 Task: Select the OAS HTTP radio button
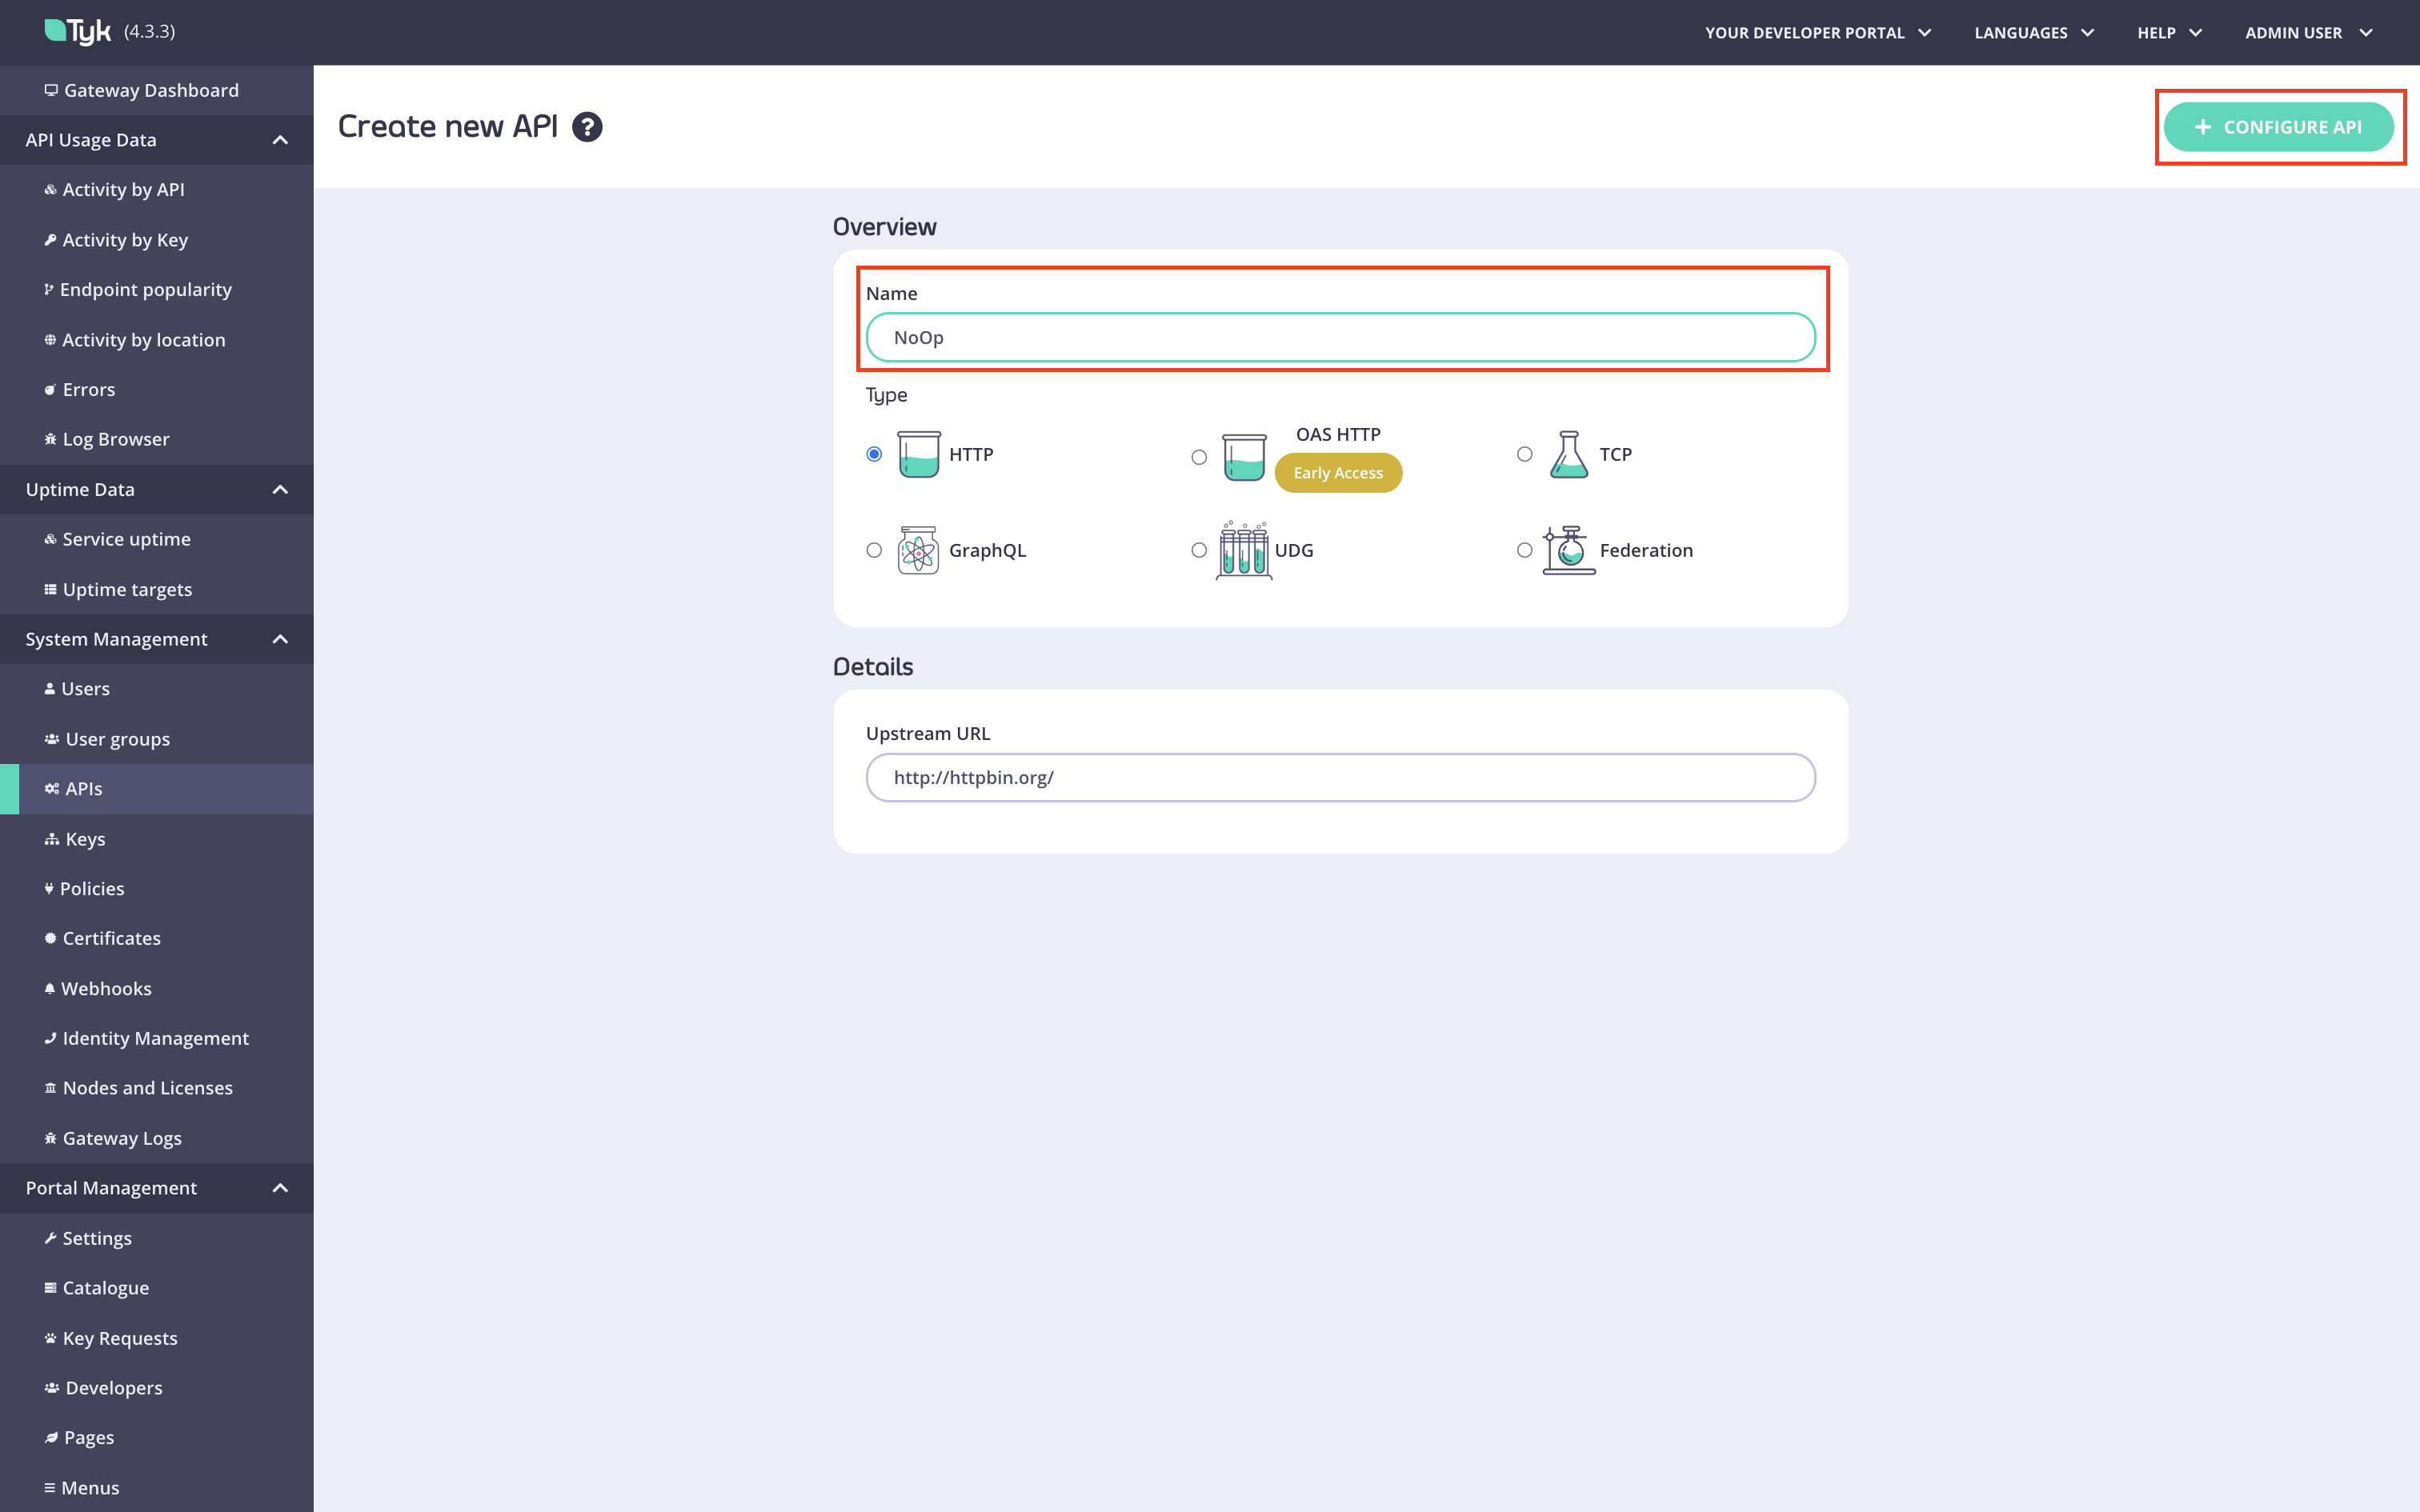pos(1199,456)
